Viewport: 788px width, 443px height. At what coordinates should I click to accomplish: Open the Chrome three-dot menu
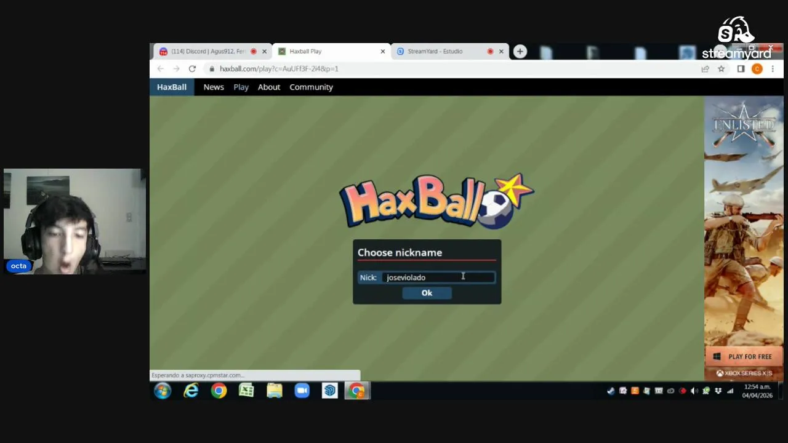coord(773,69)
